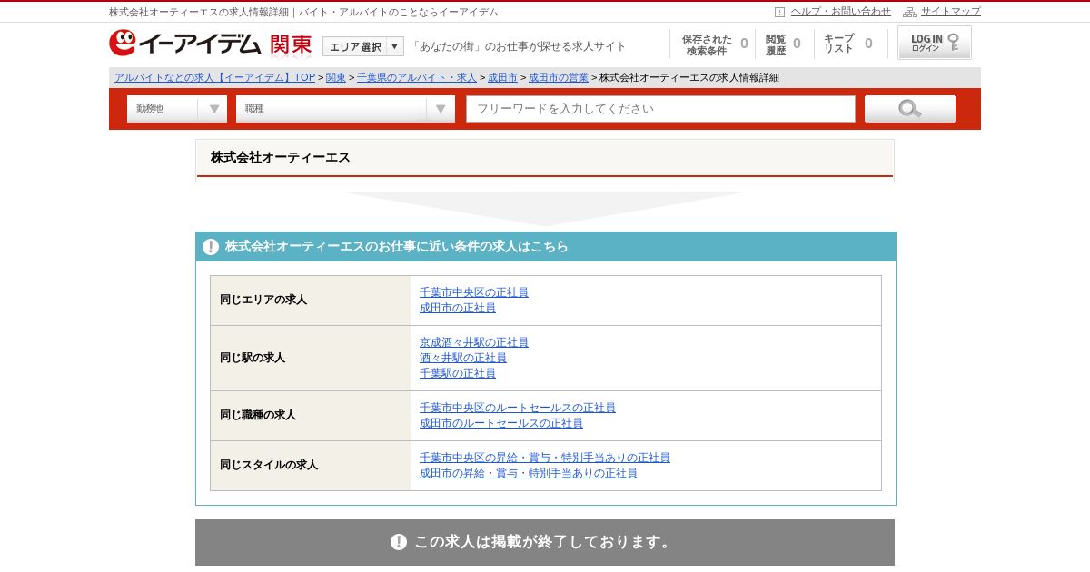Click the exclamation icon in the blue header
1090x572 pixels.
211,247
